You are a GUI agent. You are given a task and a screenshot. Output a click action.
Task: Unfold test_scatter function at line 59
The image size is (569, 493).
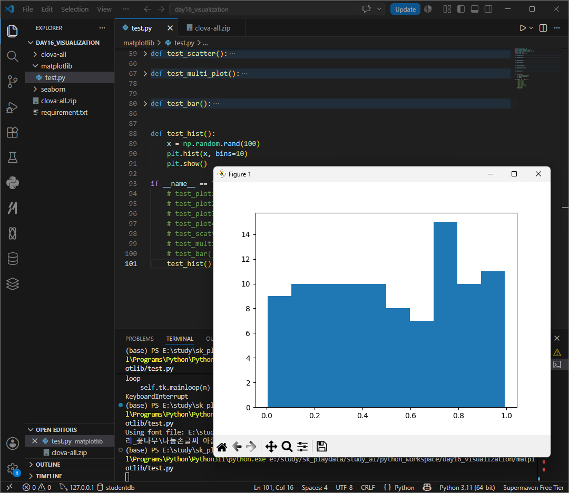point(145,54)
